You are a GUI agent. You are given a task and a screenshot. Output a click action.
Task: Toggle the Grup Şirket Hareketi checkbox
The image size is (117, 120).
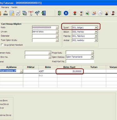(2, 45)
